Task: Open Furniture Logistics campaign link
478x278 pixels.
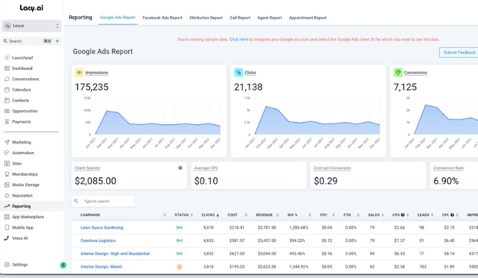Action: (98, 240)
